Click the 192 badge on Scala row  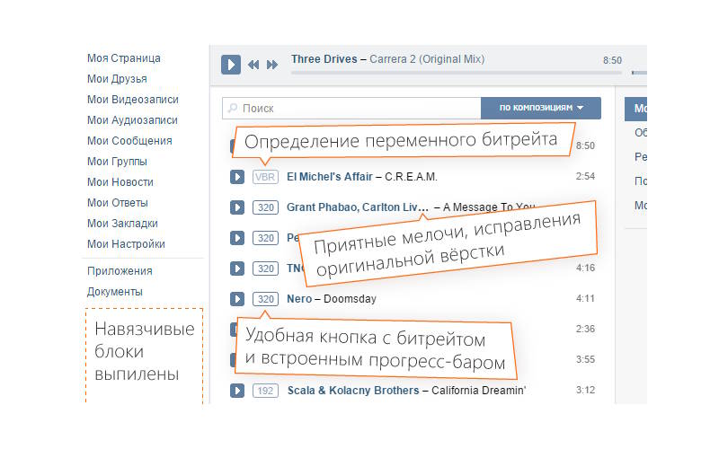pos(265,391)
